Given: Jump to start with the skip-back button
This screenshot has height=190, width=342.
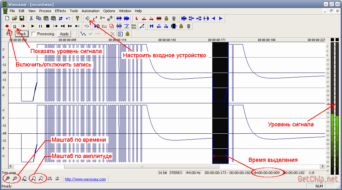Looking at the screenshot, I should [56, 26].
